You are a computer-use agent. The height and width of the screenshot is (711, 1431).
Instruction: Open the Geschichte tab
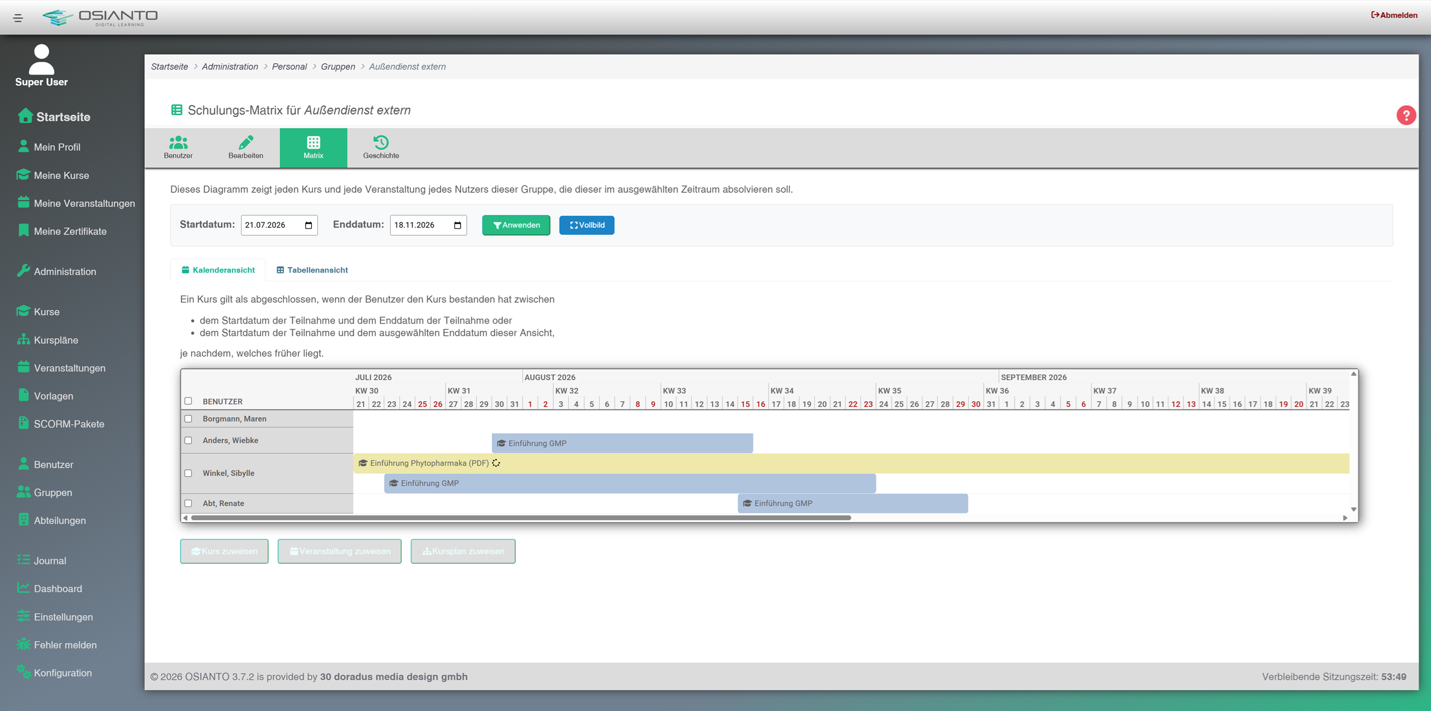381,148
